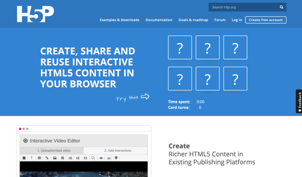Select the Drag Text icon
Screen dimensions: 302x177
click(109, 158)
